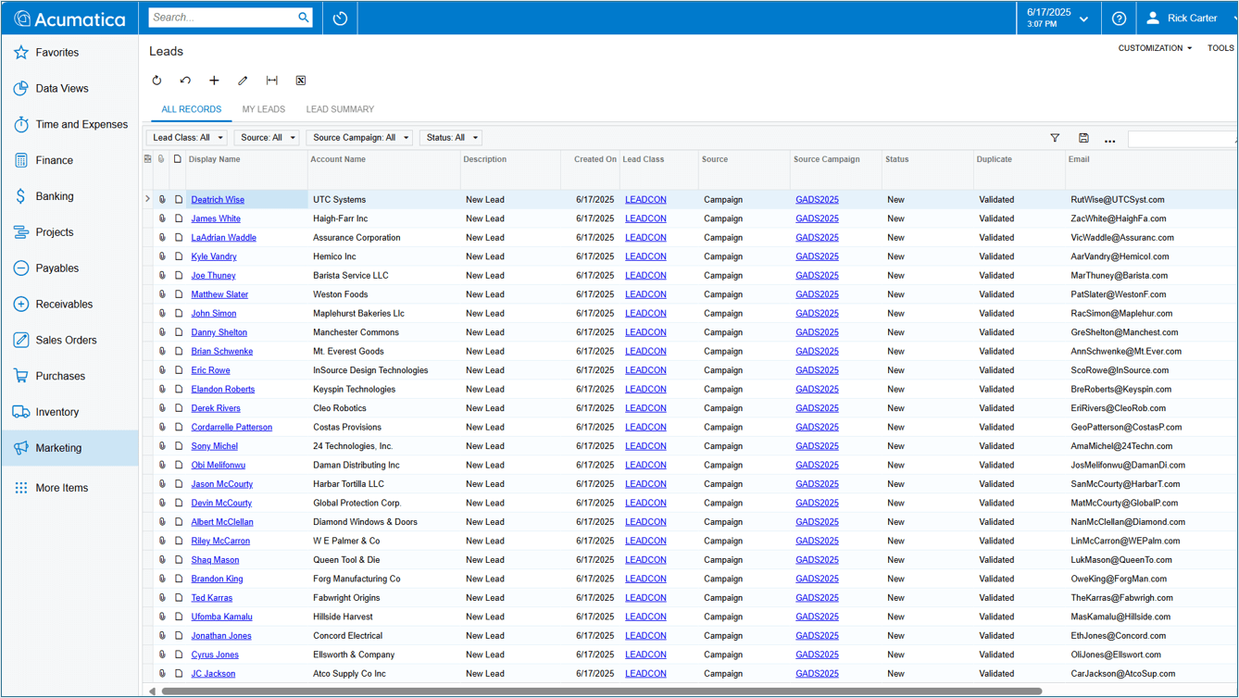Open More Items in the sidebar
Screen dimensions: 1239x698
tap(70, 488)
